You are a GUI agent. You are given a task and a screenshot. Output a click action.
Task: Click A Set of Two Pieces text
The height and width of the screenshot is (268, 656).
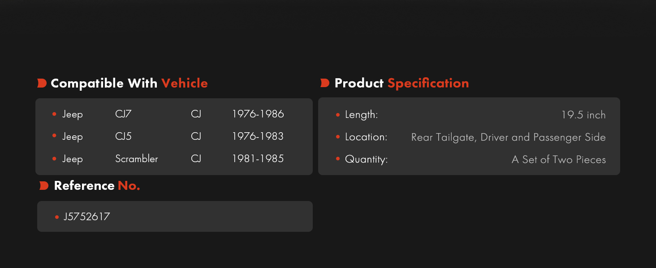point(558,159)
